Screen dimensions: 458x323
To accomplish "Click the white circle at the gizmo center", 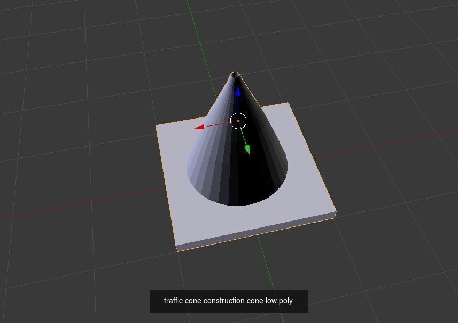I will pyautogui.click(x=238, y=121).
